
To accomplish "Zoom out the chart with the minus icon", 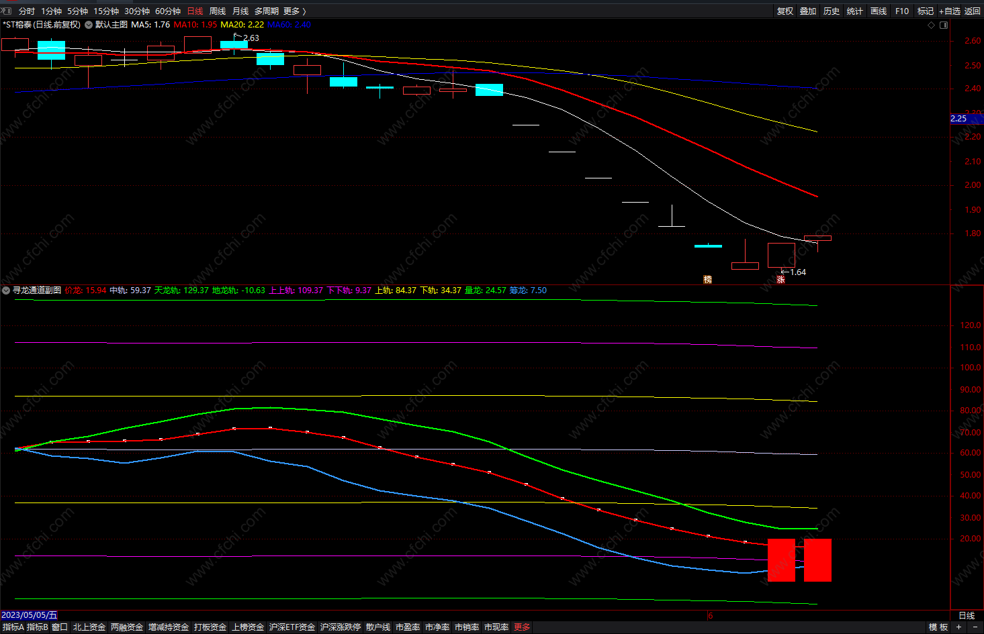I will tap(975, 627).
